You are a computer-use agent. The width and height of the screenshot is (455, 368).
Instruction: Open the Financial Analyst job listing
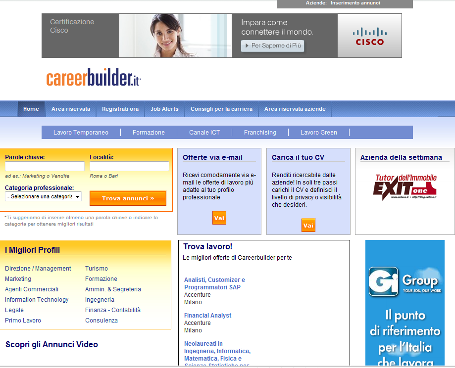click(207, 316)
